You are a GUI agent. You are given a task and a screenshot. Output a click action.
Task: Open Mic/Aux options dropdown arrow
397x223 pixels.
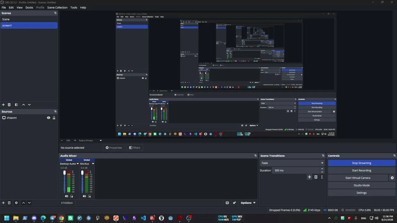click(x=93, y=164)
